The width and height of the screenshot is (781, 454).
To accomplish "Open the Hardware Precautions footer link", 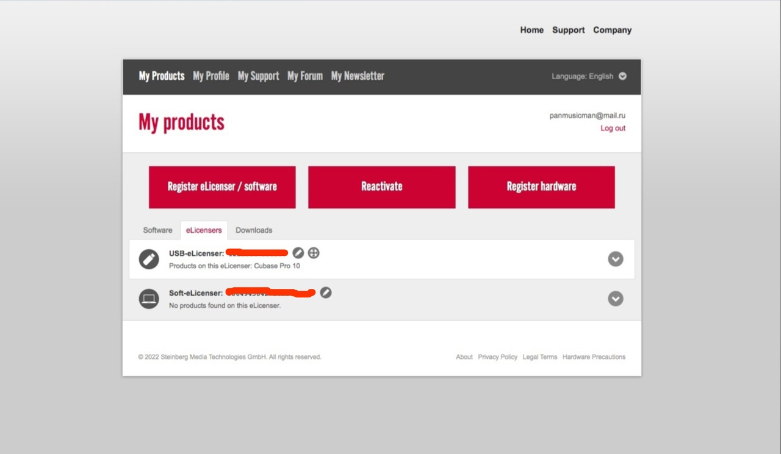I will pyautogui.click(x=594, y=357).
